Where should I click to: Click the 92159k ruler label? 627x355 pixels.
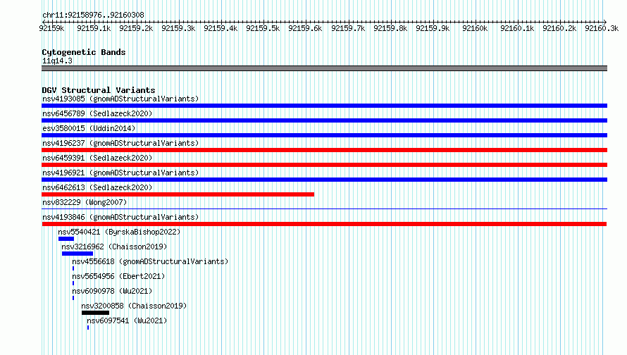click(51, 28)
